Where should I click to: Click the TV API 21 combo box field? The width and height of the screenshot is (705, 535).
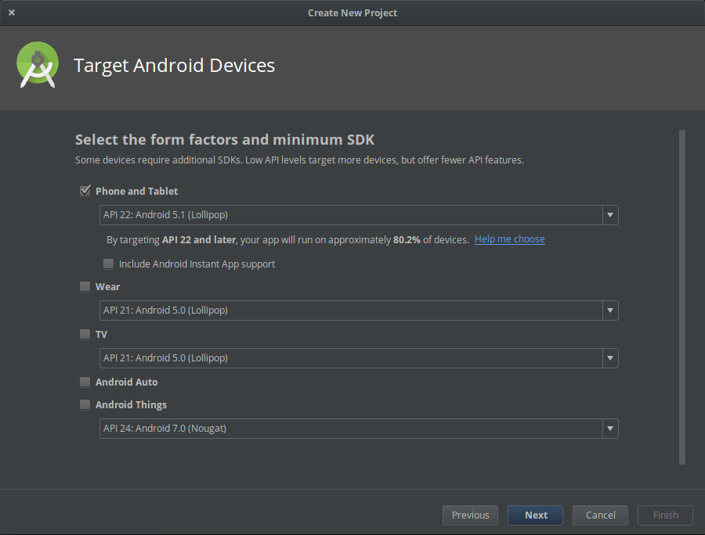coord(350,358)
